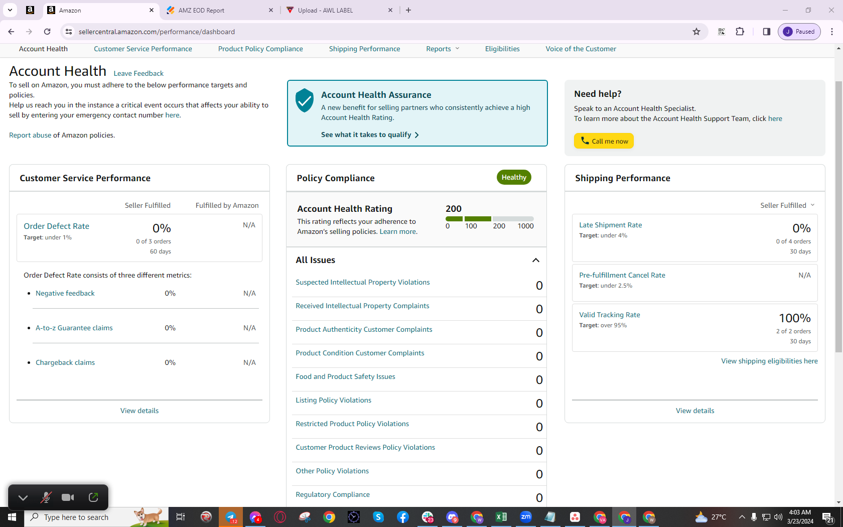Open Received Intellectual Property Complaints
The width and height of the screenshot is (843, 527).
(x=363, y=306)
